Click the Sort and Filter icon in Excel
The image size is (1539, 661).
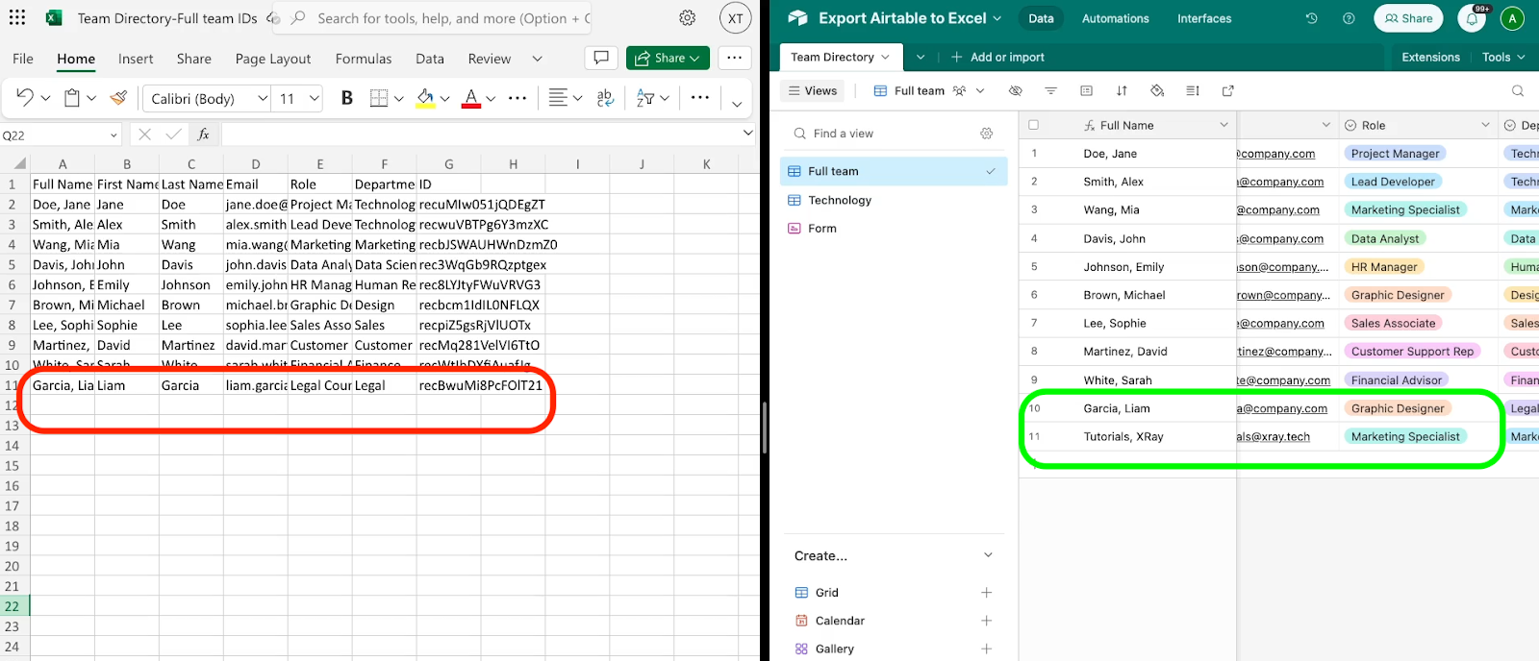coord(645,97)
